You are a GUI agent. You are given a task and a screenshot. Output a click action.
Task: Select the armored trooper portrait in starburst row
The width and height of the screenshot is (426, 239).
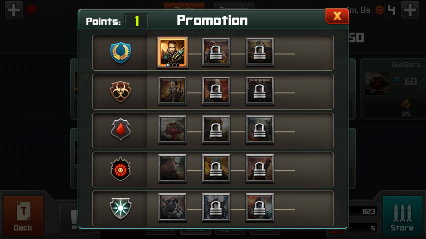click(172, 207)
